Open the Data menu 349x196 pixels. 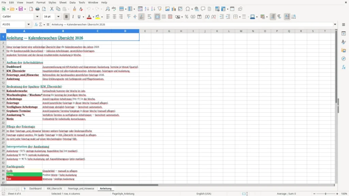(x=73, y=2)
